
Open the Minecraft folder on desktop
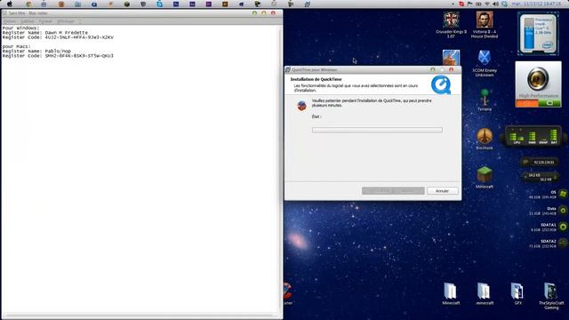coord(451,294)
